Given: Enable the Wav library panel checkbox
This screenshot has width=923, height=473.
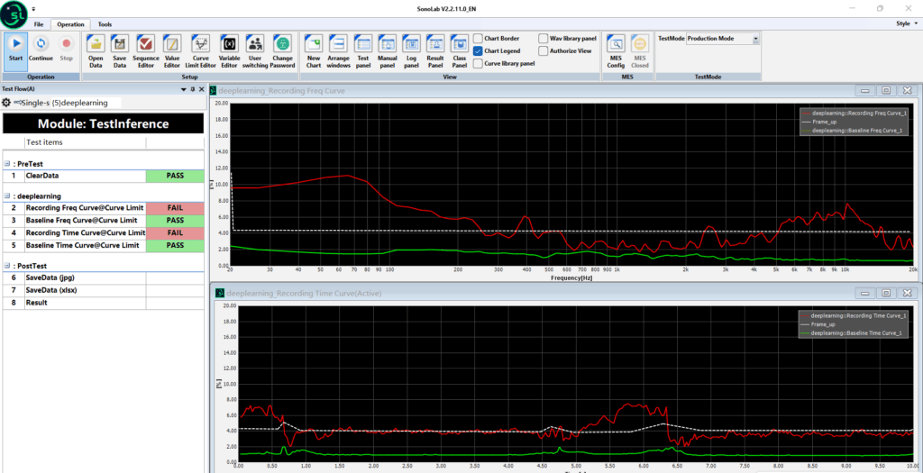Looking at the screenshot, I should (544, 39).
